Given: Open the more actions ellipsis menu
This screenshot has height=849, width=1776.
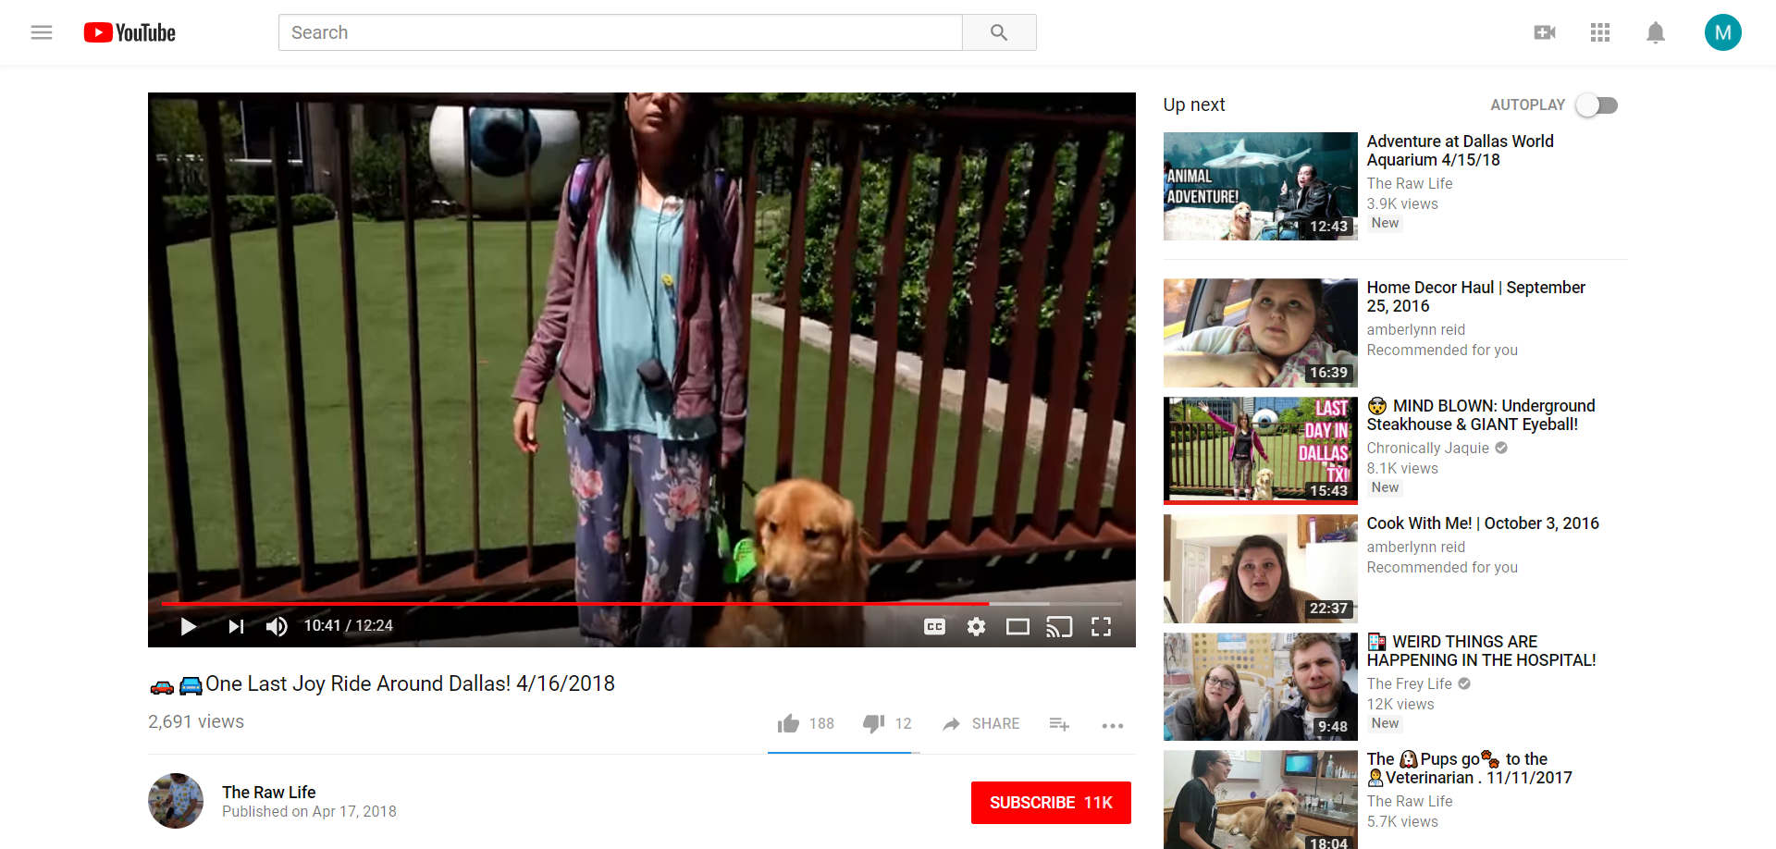Looking at the screenshot, I should coord(1113,725).
